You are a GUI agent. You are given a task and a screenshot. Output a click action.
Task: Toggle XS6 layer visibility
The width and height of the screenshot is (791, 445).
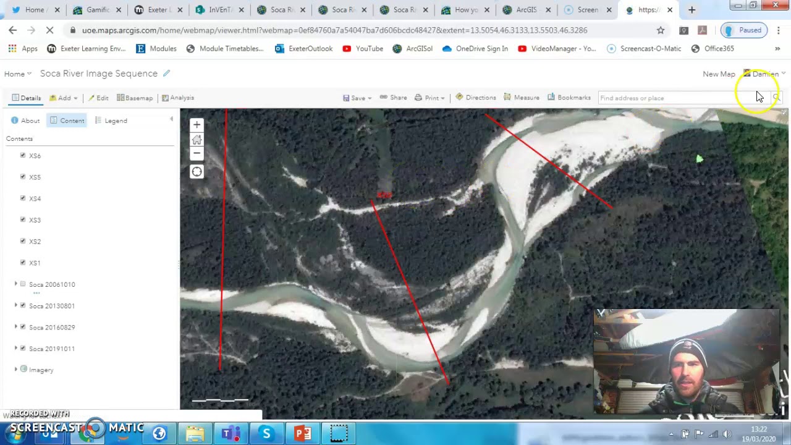point(23,155)
